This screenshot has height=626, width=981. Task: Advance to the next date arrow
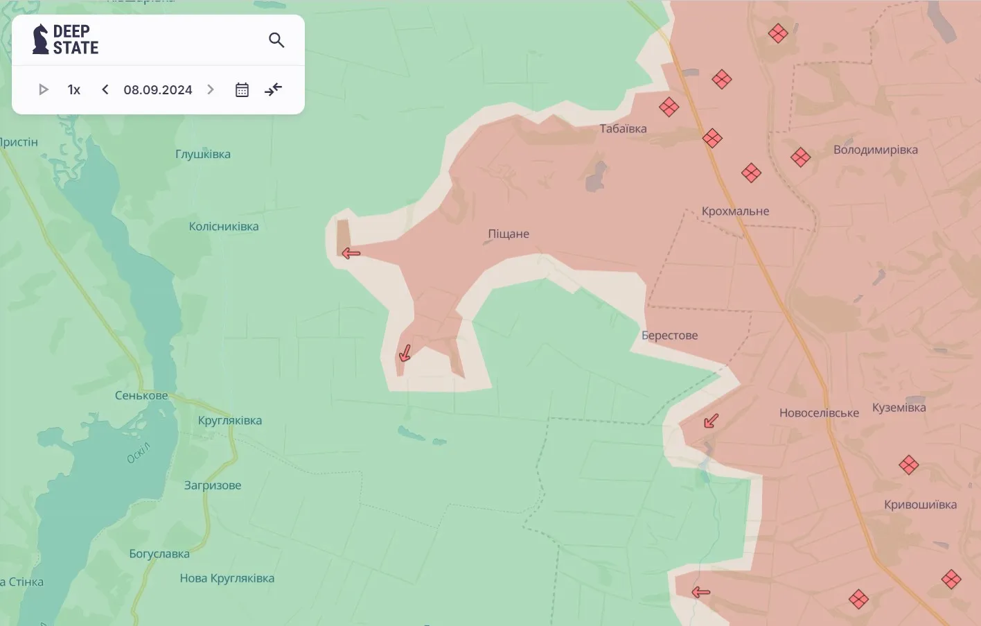[211, 89]
